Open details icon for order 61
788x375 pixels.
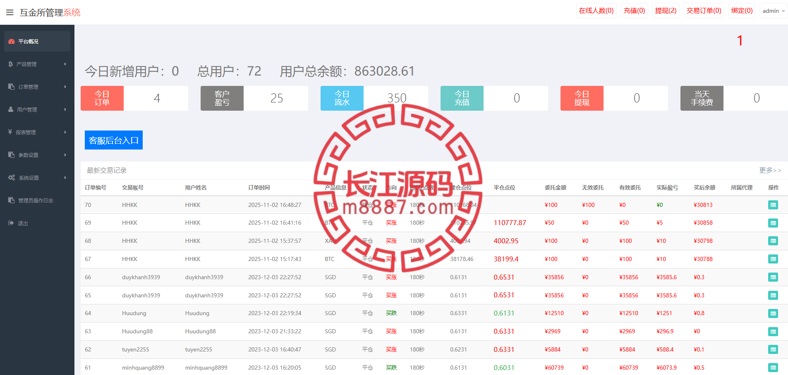[773, 368]
